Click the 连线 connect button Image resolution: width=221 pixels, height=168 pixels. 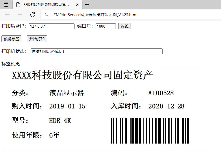click(125, 26)
